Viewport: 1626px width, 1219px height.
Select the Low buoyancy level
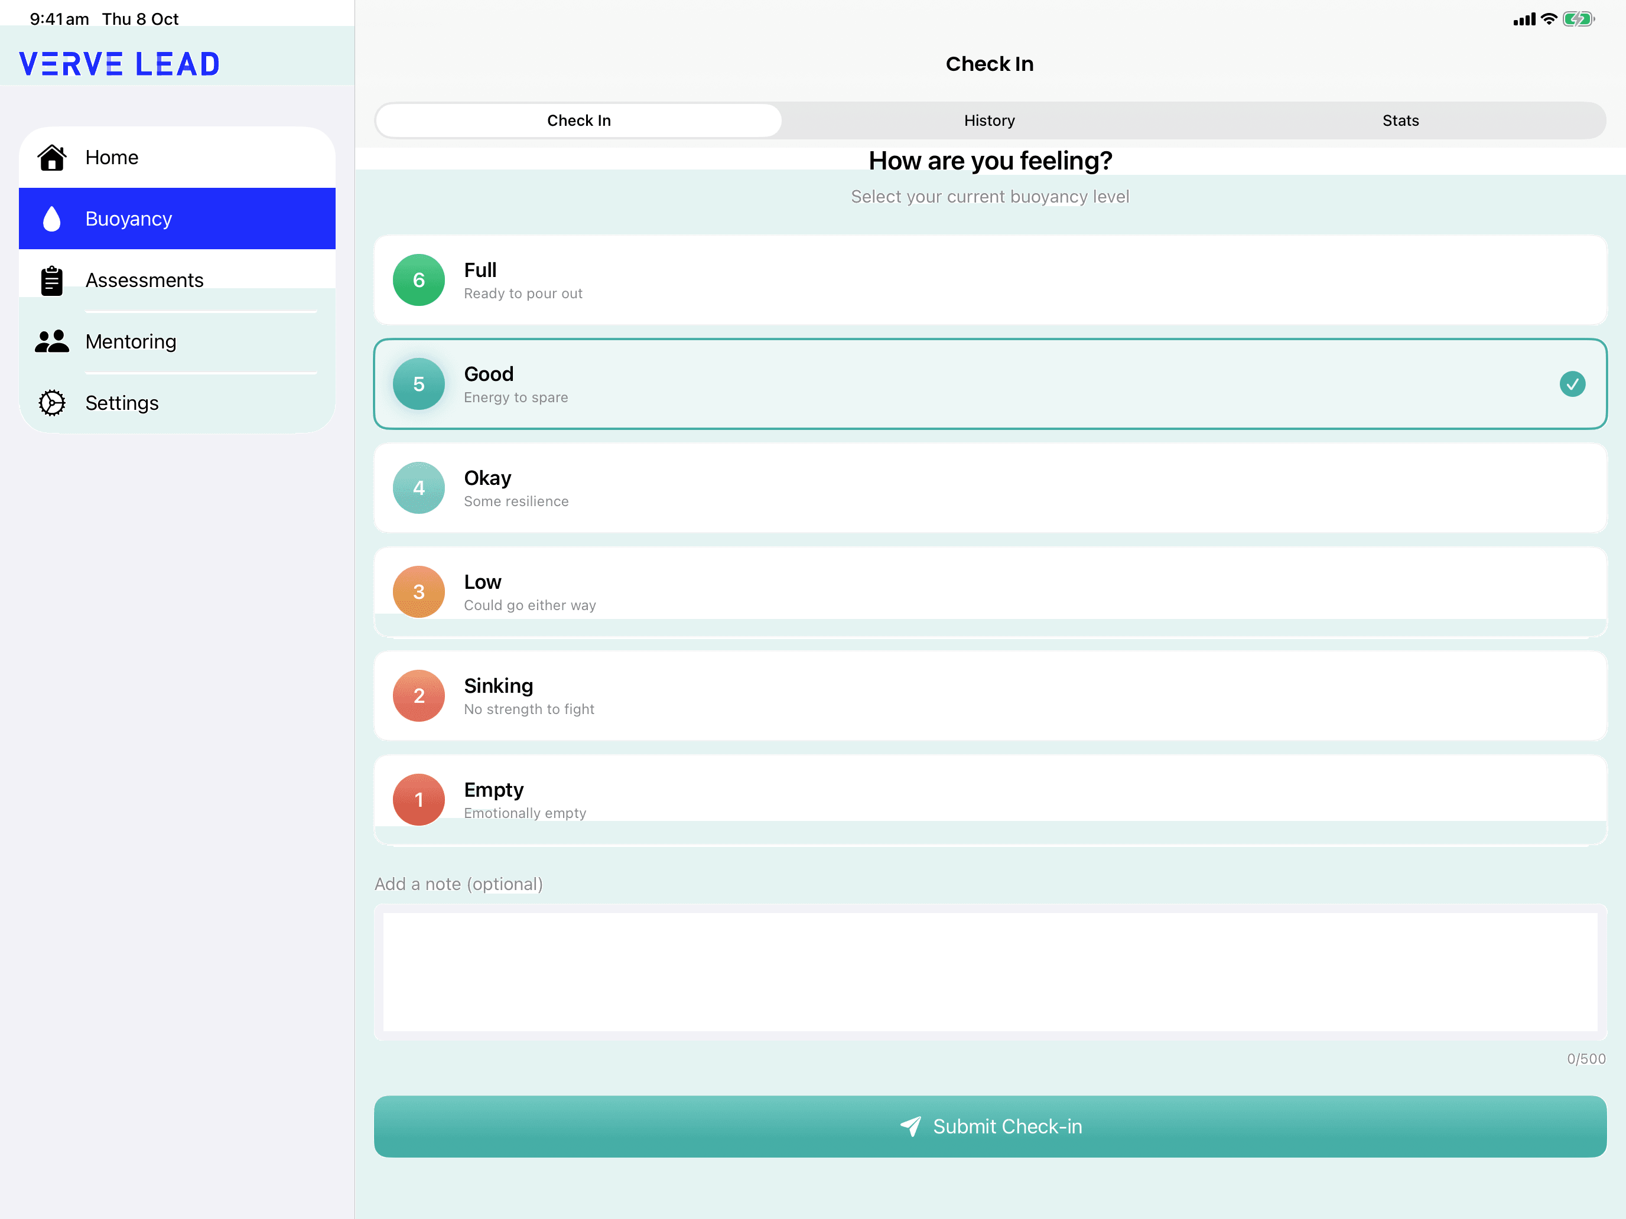(x=990, y=592)
